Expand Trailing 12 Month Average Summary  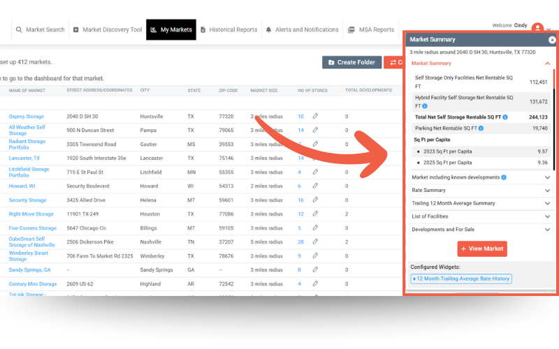pyautogui.click(x=548, y=203)
